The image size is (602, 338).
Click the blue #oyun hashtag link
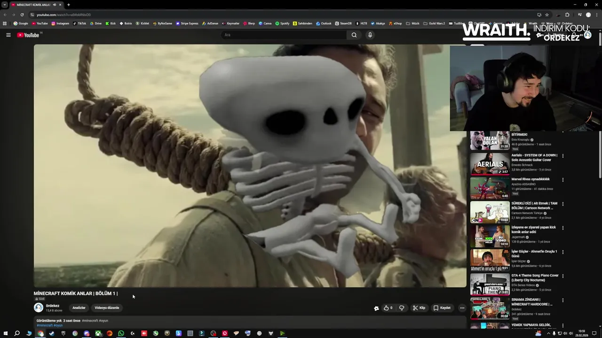58,325
